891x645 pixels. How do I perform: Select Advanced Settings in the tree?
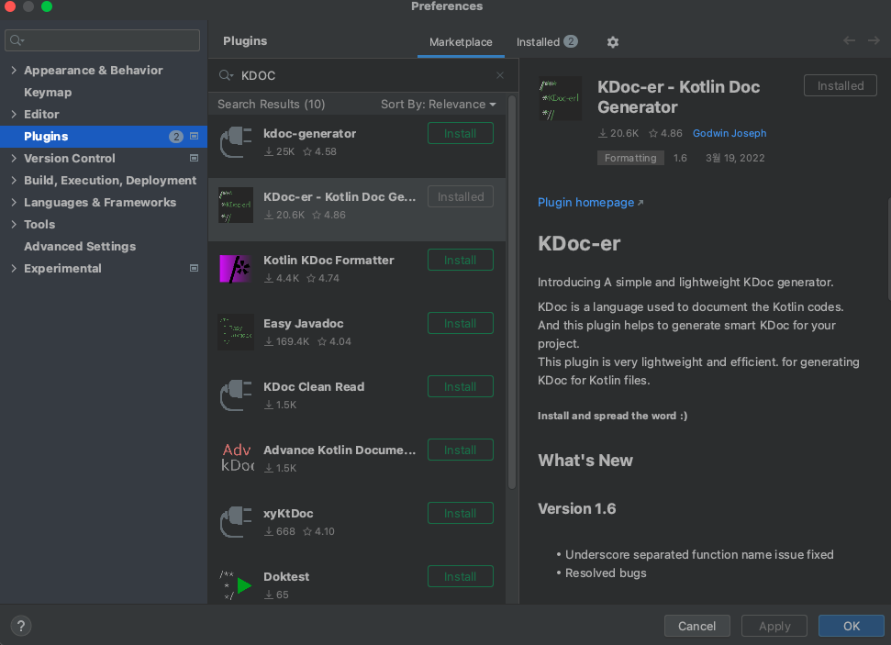80,246
